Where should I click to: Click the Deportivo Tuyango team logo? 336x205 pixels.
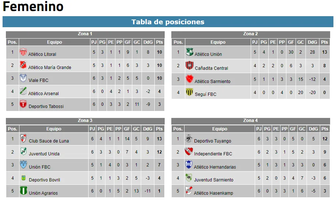189,139
